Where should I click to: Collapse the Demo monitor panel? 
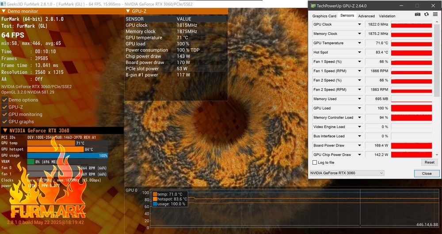pos(4,11)
